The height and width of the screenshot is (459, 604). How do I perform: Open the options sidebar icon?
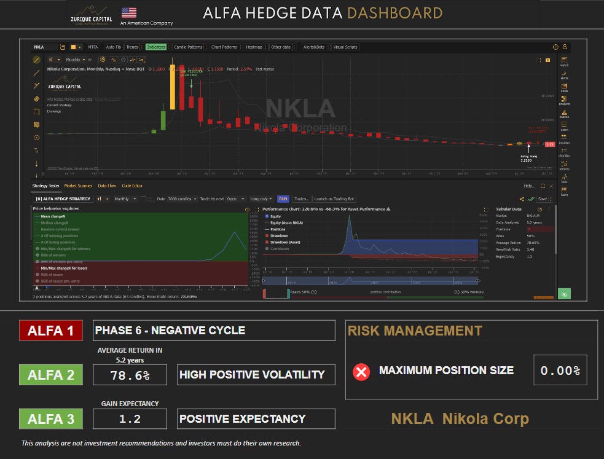(x=564, y=165)
